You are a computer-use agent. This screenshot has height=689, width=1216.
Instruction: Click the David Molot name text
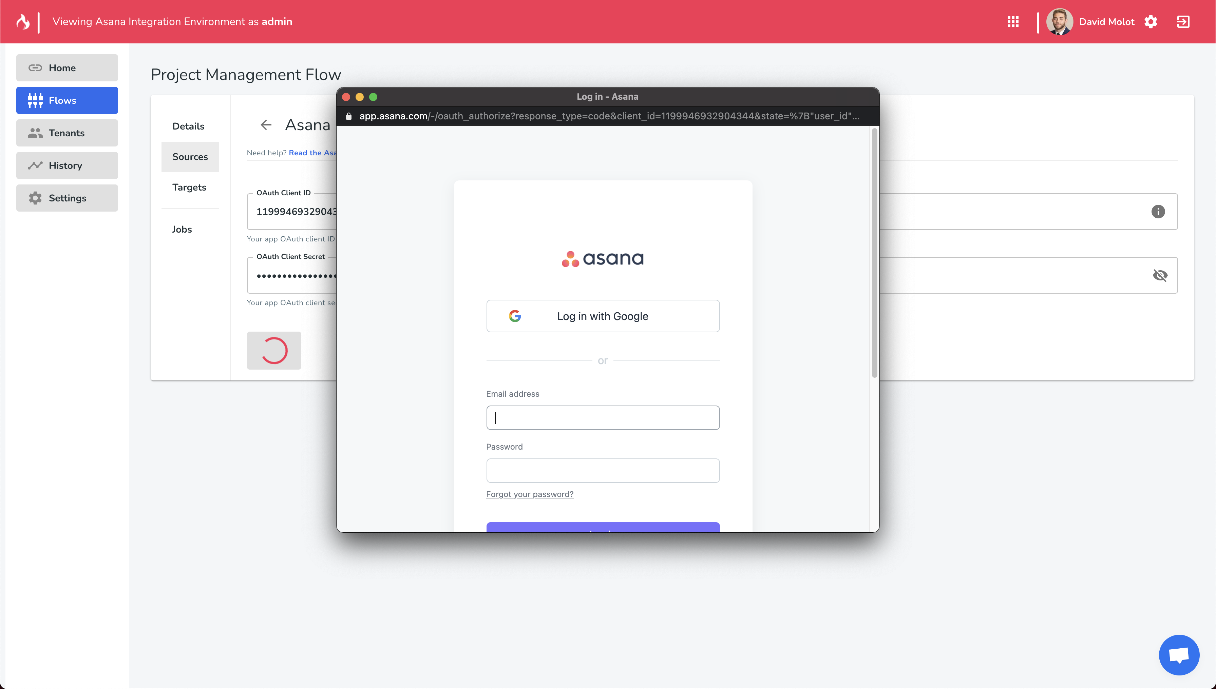(x=1107, y=22)
